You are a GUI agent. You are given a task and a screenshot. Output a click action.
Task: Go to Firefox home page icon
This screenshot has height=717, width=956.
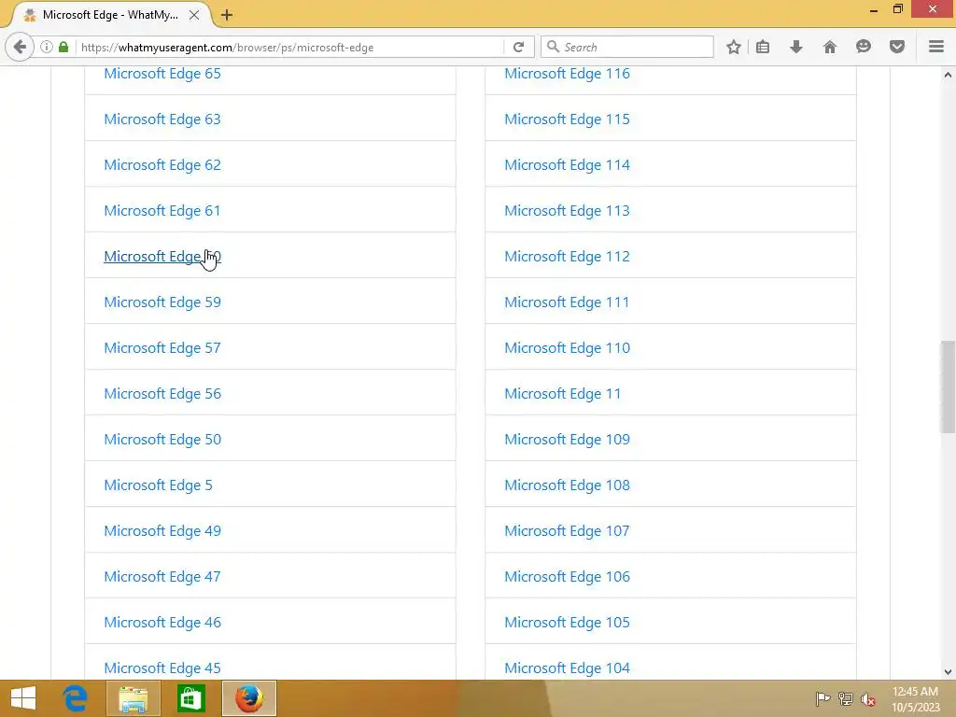click(x=830, y=47)
